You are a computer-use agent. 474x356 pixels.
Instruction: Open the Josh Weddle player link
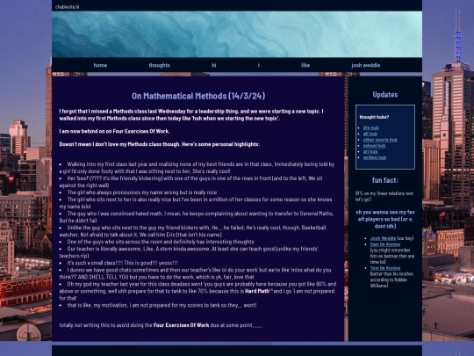point(383,238)
